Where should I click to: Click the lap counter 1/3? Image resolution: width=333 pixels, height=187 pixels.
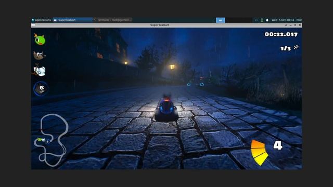tap(286, 48)
